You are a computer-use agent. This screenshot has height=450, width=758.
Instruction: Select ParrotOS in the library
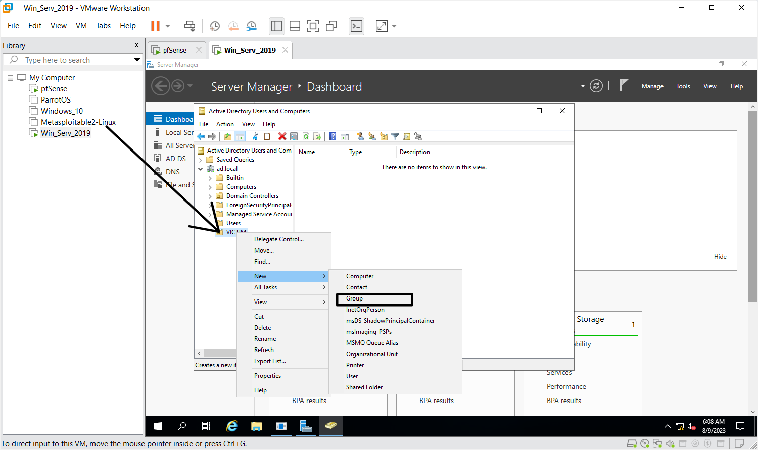(x=56, y=100)
